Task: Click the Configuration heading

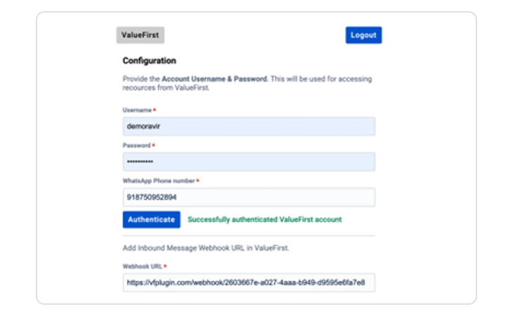Action: point(149,61)
